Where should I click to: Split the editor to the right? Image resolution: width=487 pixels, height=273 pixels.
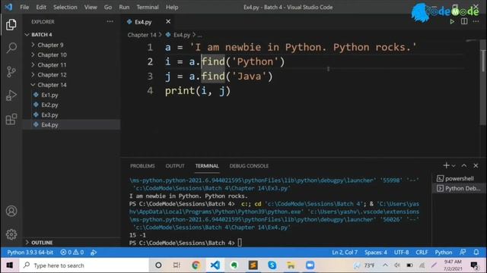pos(464,22)
